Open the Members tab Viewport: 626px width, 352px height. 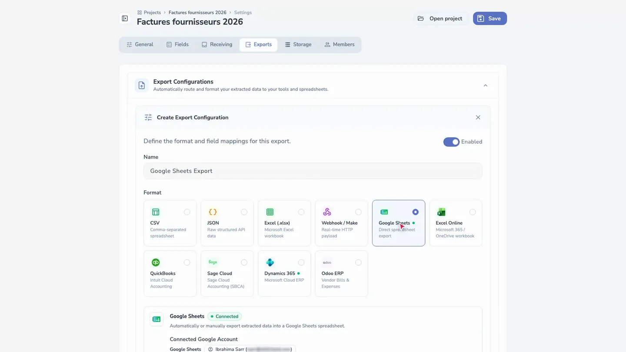pos(340,45)
